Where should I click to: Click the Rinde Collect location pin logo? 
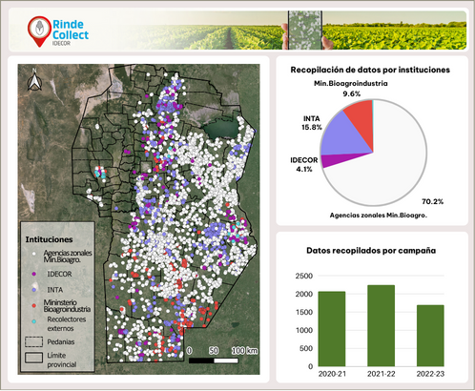pos(39,31)
